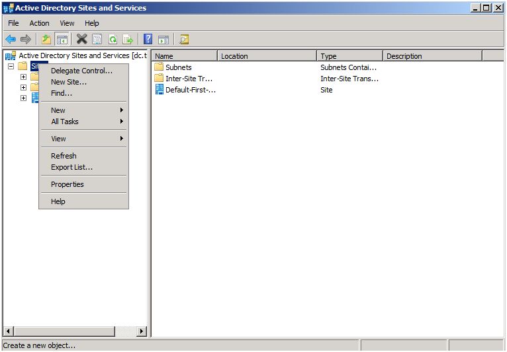Choose Delegate Control... from context menu
This screenshot has height=352, width=507.
point(83,71)
